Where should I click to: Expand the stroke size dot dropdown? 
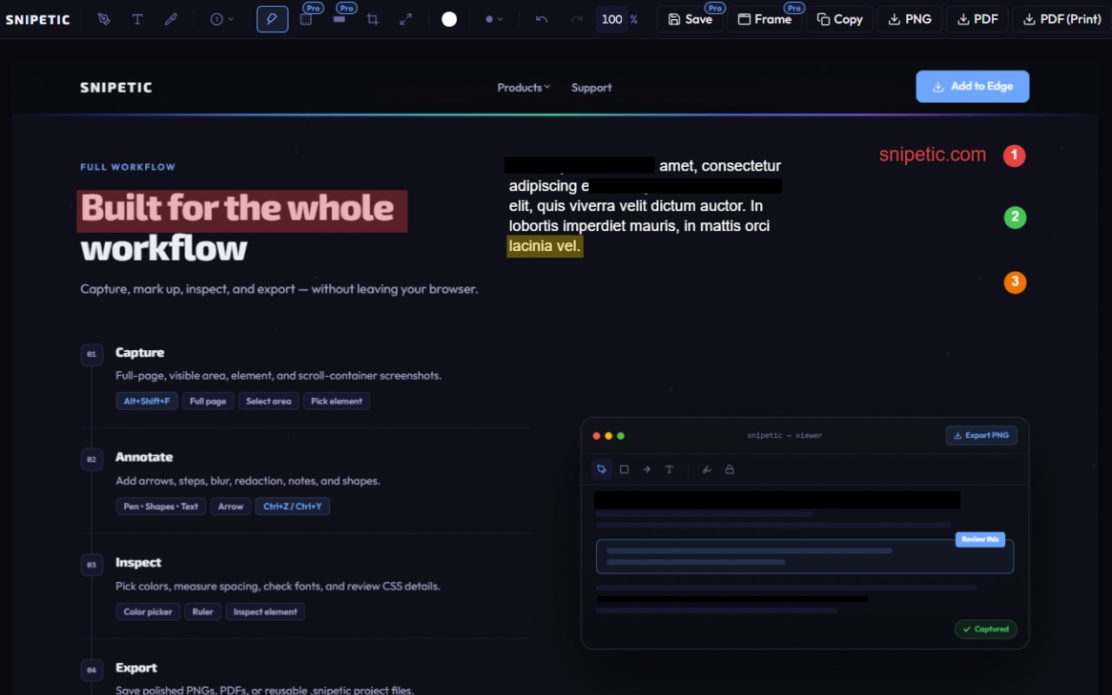pyautogui.click(x=494, y=19)
